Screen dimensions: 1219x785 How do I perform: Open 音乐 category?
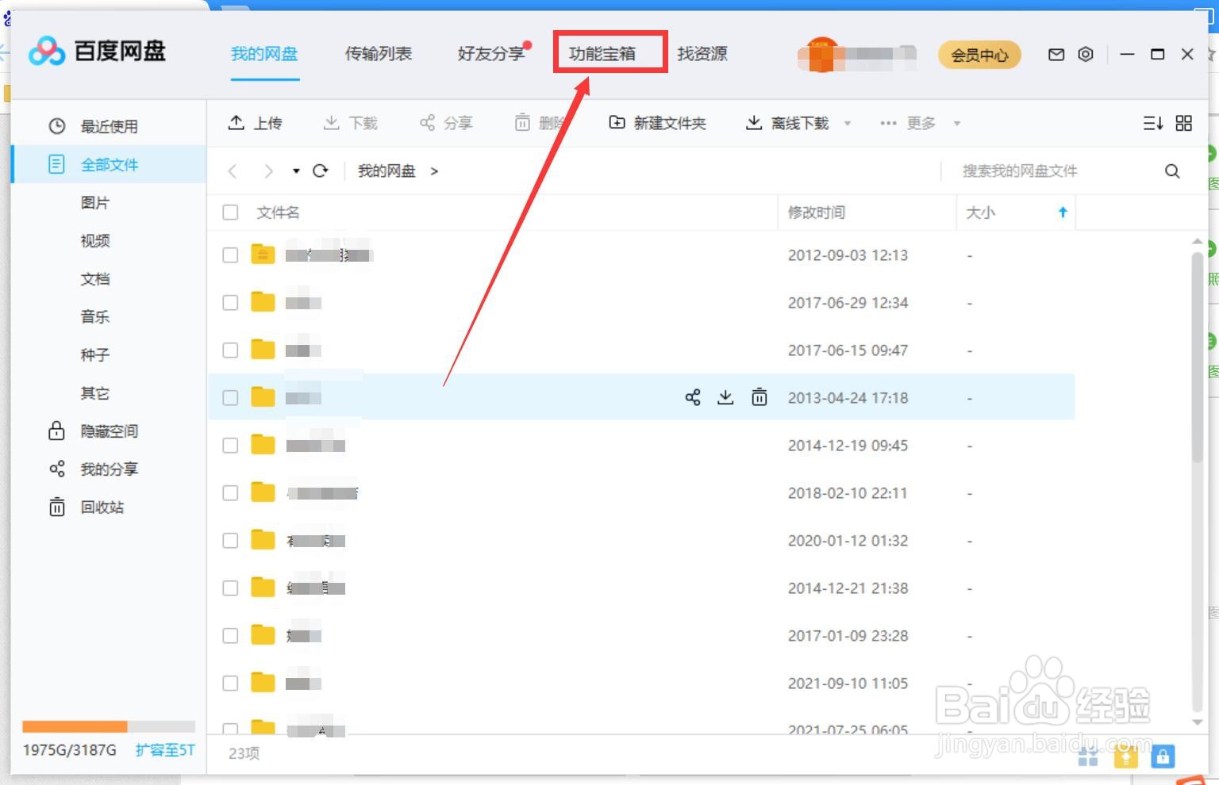coord(94,317)
